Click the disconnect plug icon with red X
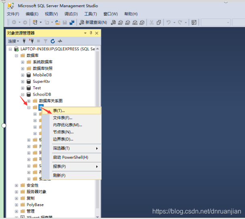 point(31,41)
